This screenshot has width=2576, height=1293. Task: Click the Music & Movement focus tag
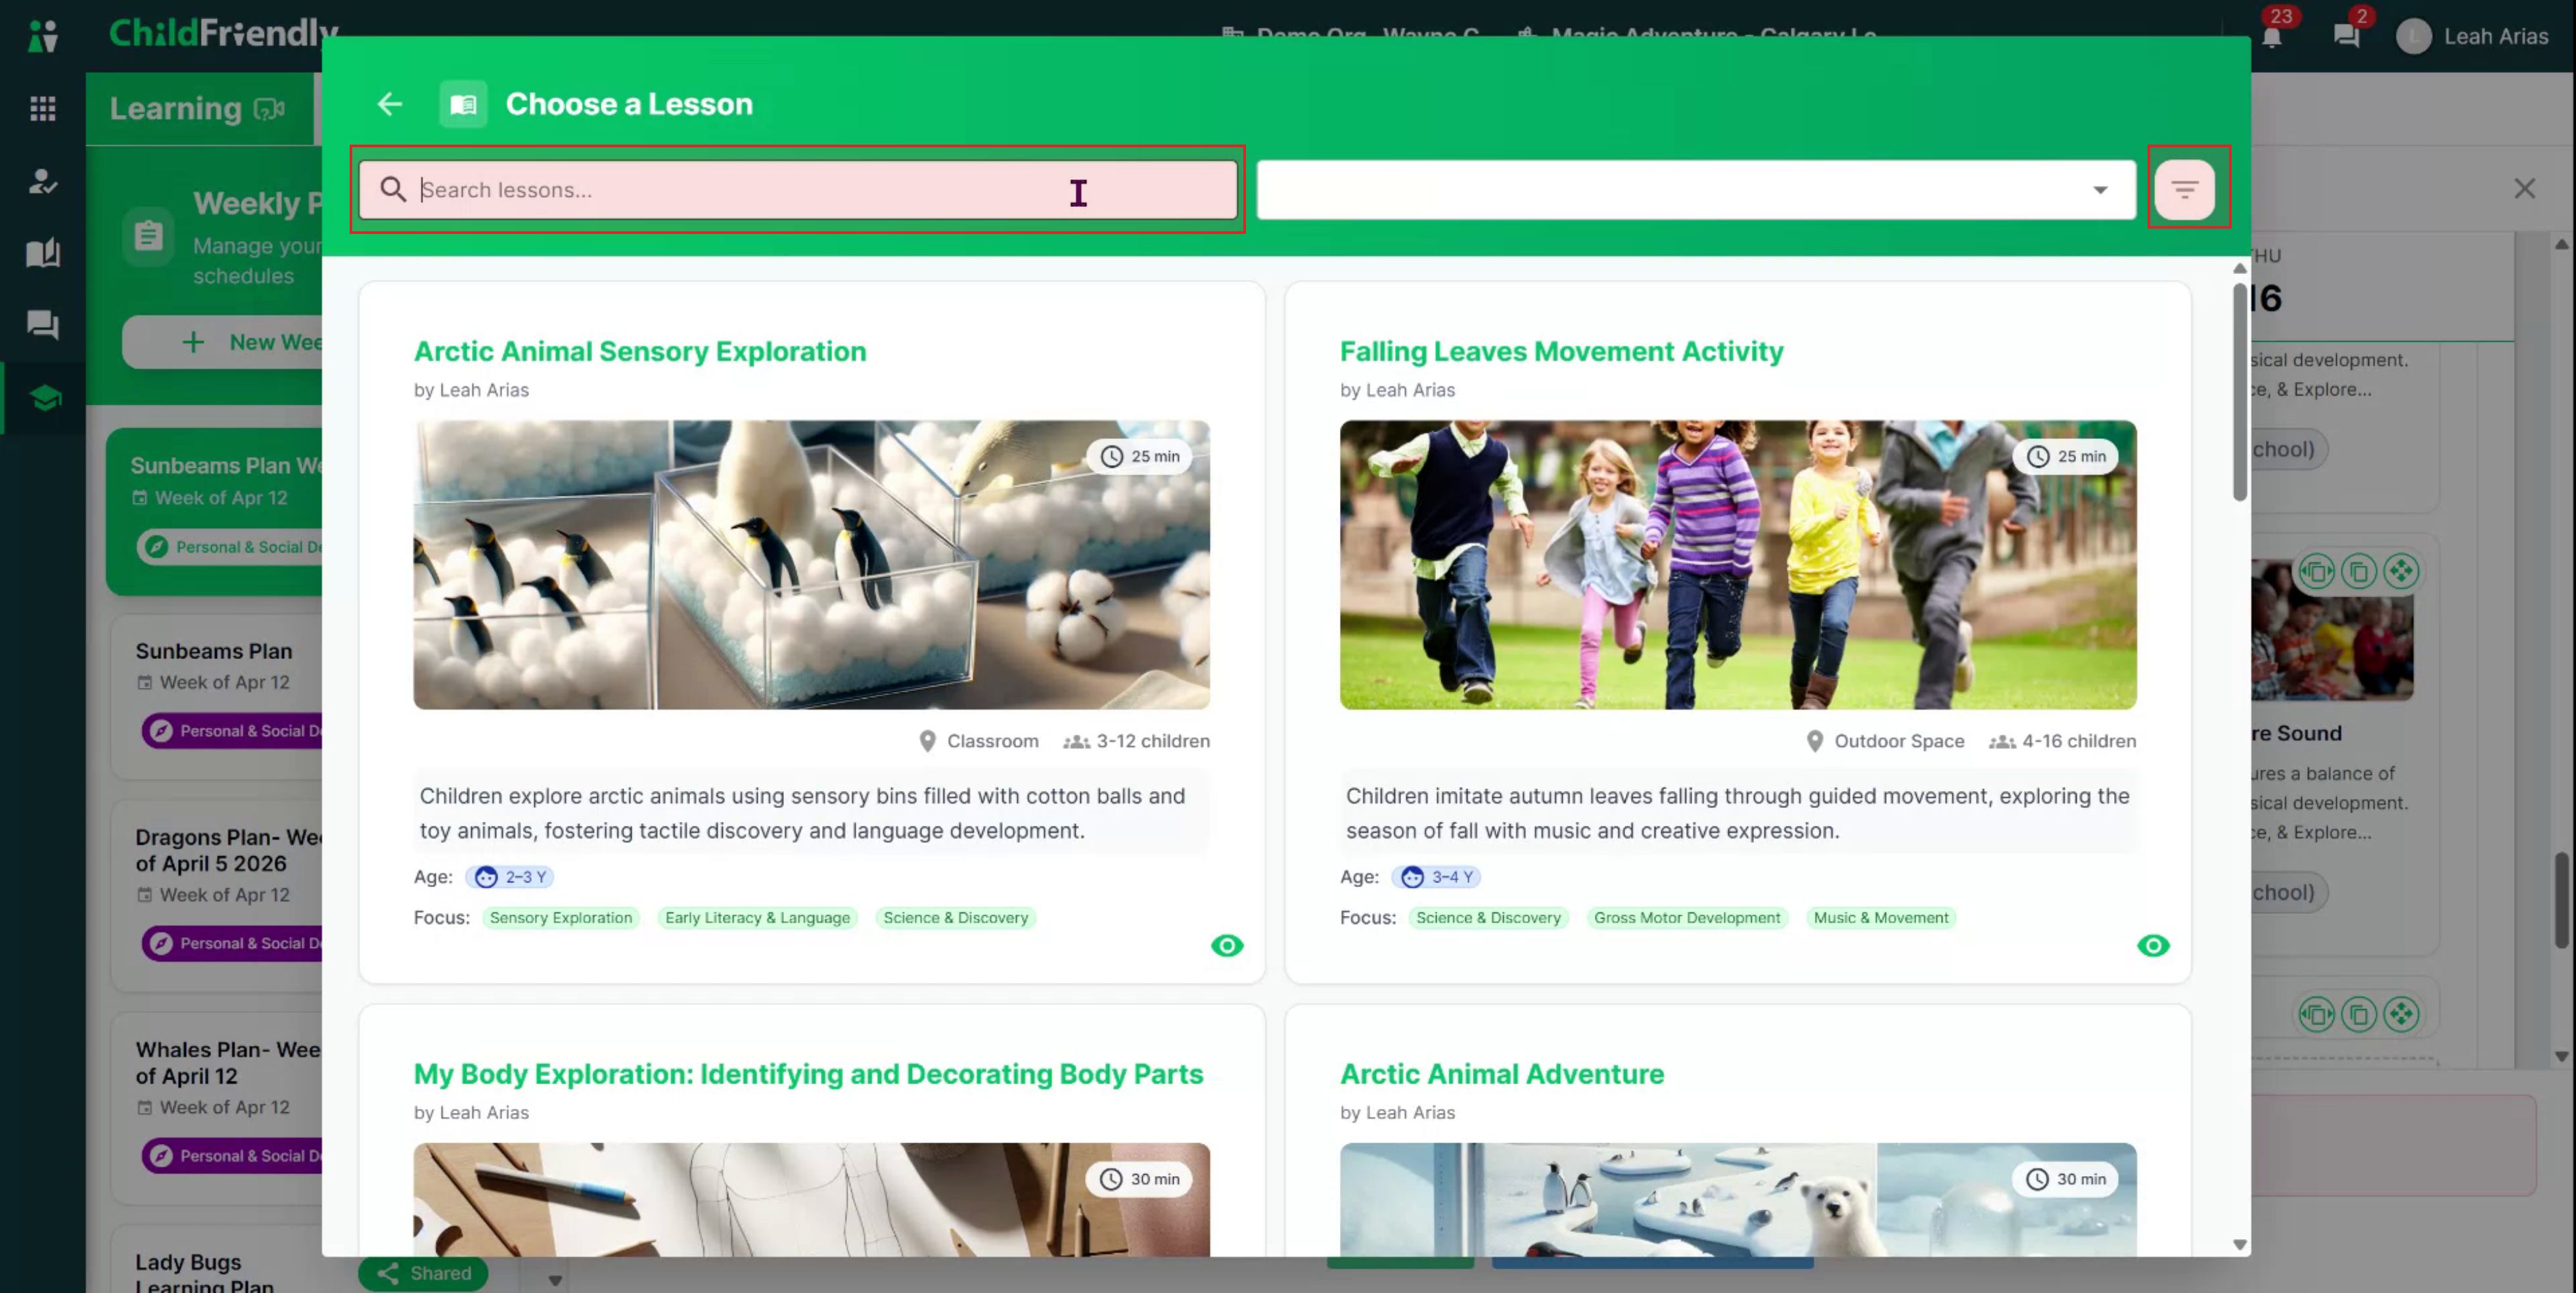coord(1881,917)
